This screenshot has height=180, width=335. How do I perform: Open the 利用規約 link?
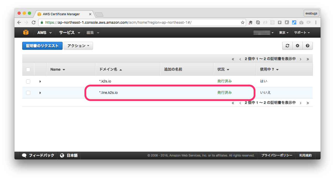pos(305,156)
